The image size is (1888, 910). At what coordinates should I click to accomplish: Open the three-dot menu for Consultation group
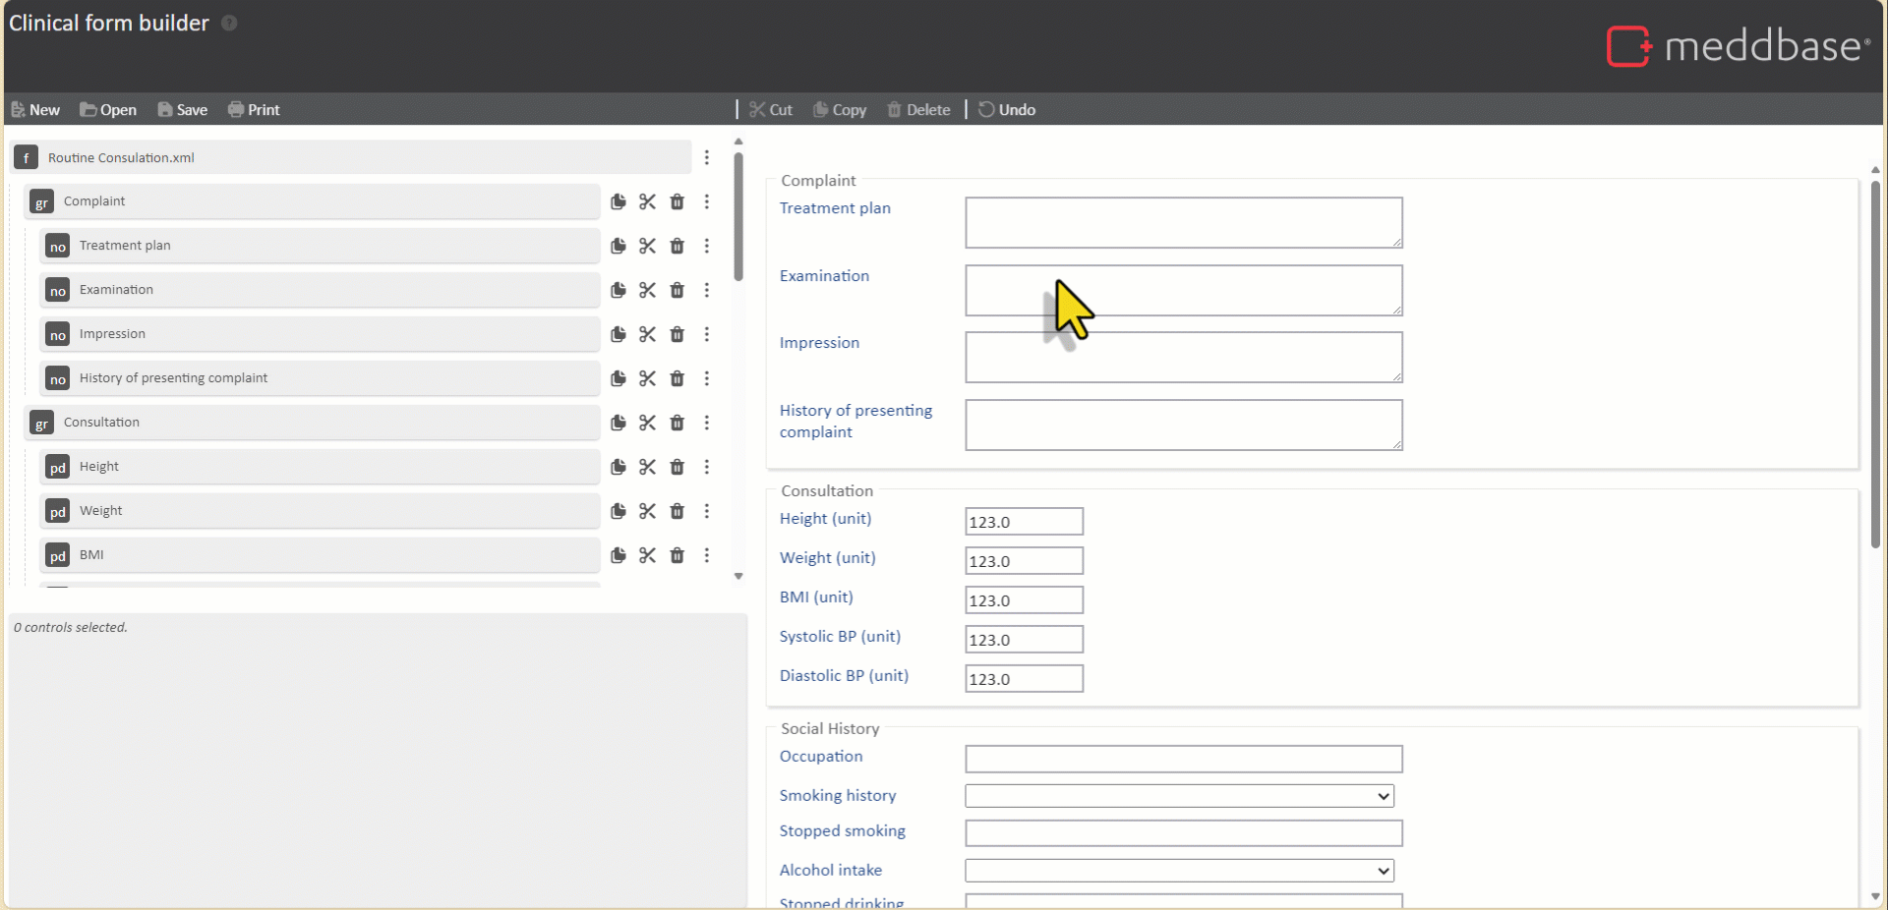tap(707, 423)
